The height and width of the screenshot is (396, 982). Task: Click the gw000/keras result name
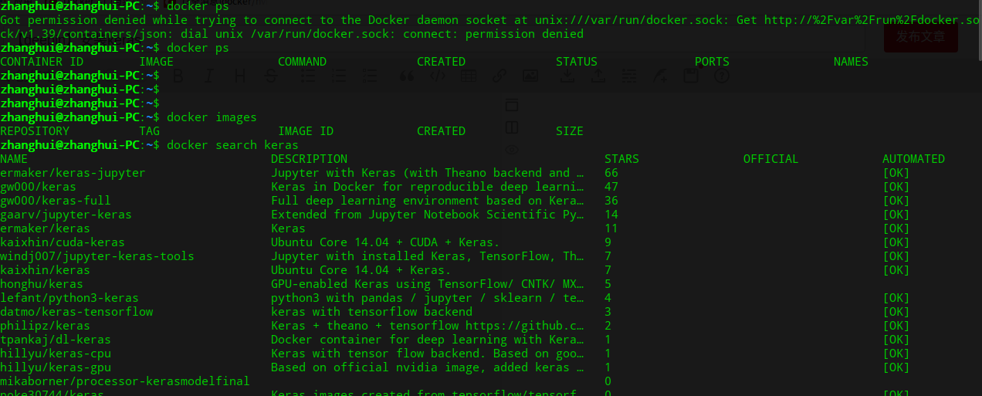click(x=38, y=187)
